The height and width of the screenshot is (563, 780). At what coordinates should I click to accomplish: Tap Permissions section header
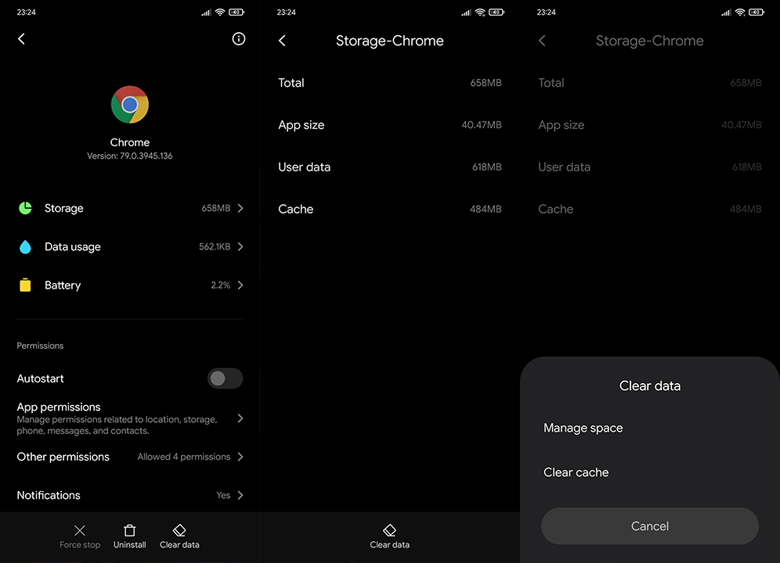(x=40, y=346)
